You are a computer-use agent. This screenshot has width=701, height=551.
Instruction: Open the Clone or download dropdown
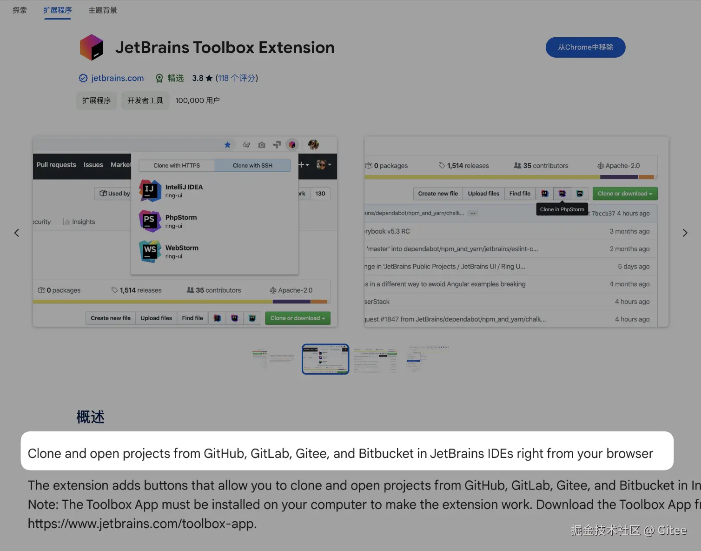[x=297, y=318]
